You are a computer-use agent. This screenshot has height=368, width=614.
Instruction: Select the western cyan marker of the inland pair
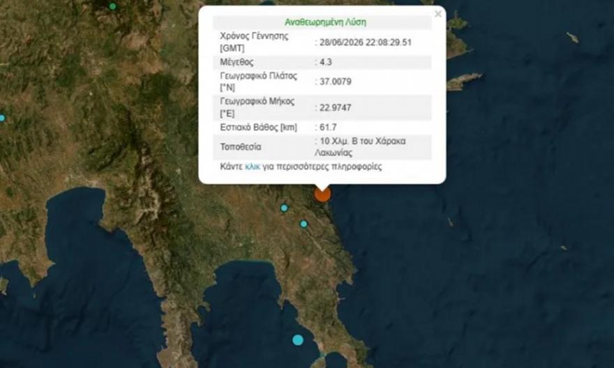284,208
